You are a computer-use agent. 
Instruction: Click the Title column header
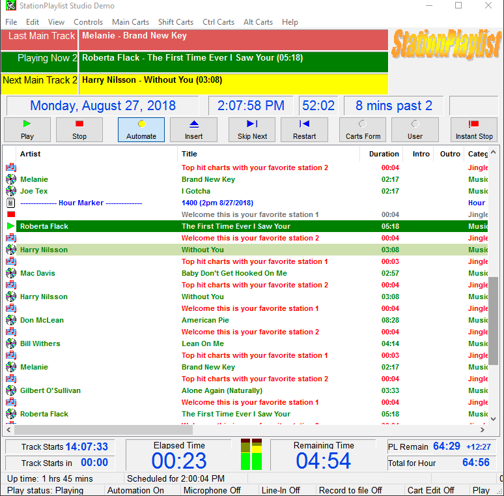(x=268, y=154)
